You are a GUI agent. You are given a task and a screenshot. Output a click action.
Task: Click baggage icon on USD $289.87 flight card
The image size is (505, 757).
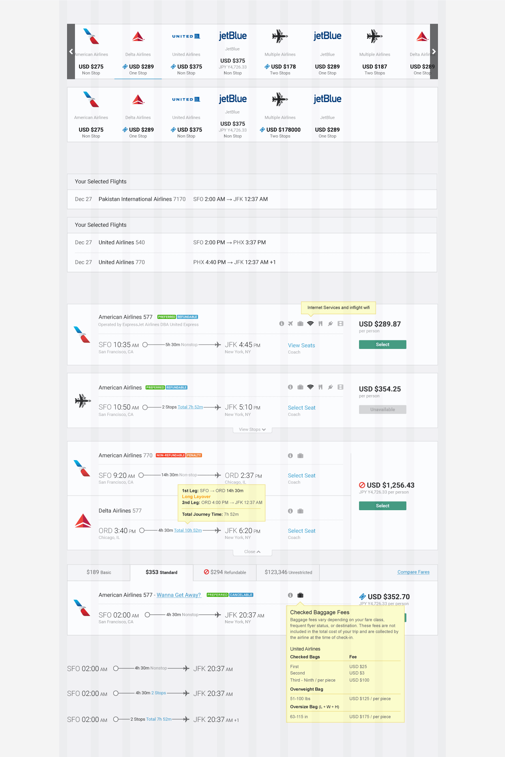[300, 324]
